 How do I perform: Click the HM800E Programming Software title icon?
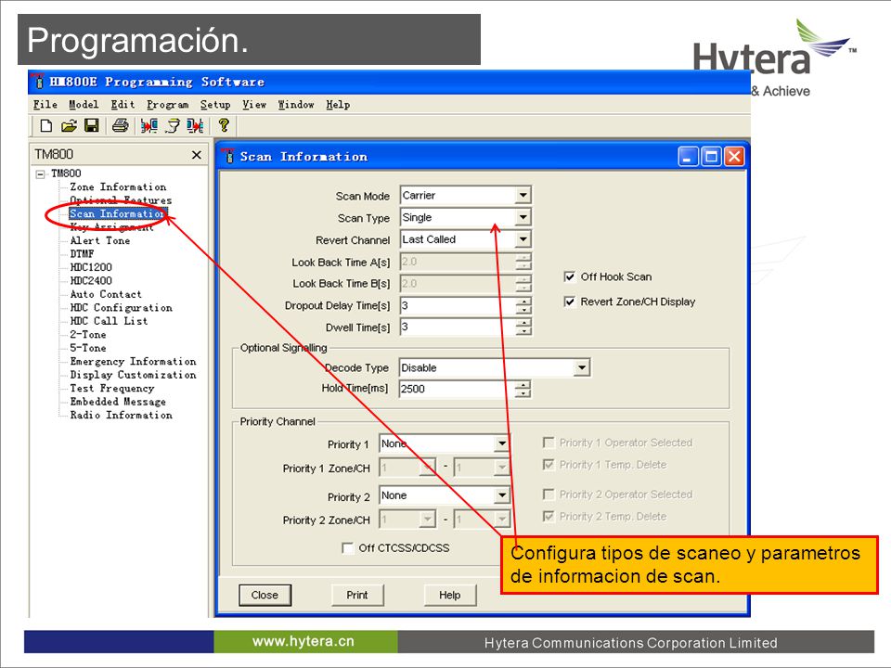(37, 82)
